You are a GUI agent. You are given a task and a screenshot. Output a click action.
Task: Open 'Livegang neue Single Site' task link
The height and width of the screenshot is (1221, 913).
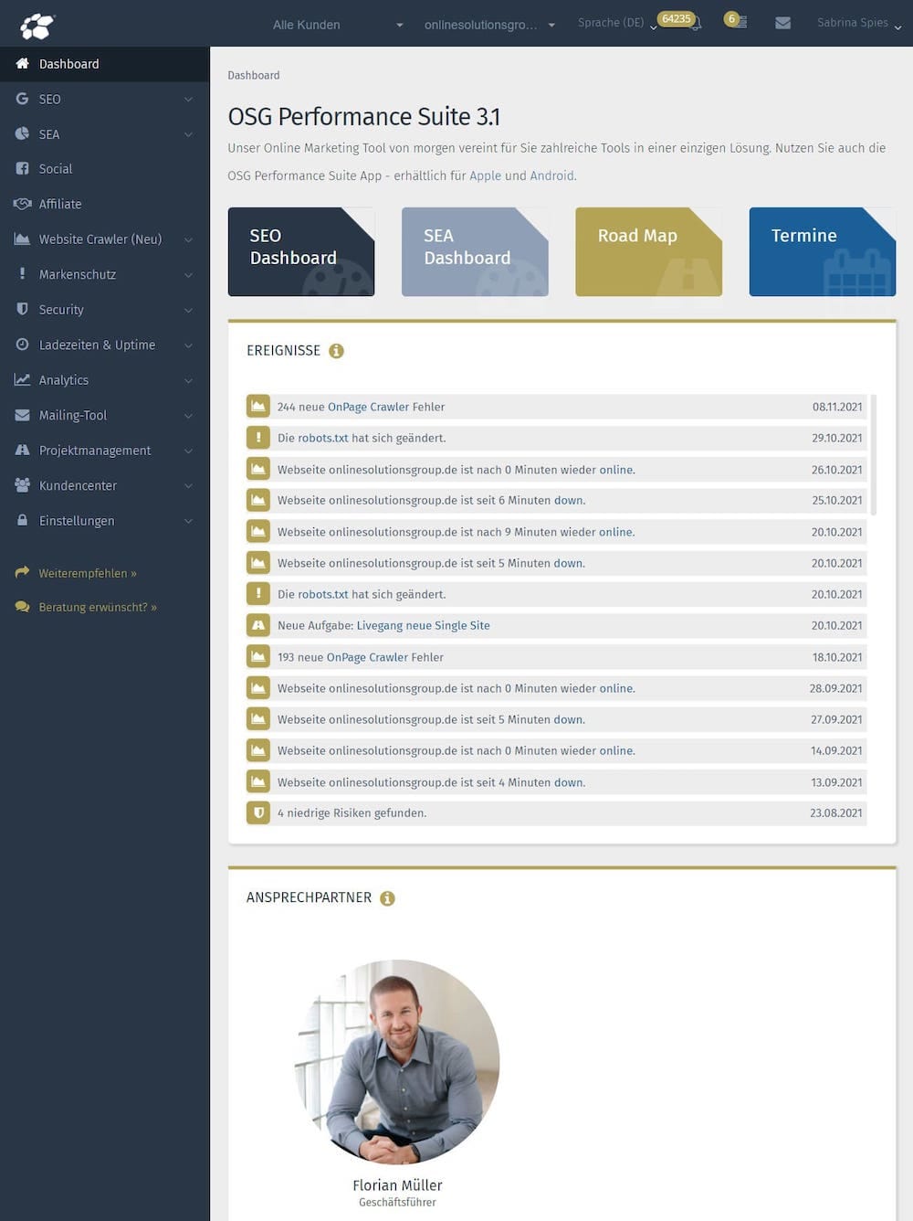(423, 626)
